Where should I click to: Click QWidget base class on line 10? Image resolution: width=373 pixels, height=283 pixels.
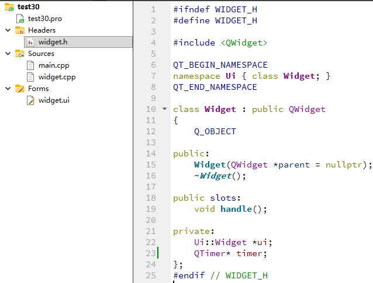pos(307,109)
